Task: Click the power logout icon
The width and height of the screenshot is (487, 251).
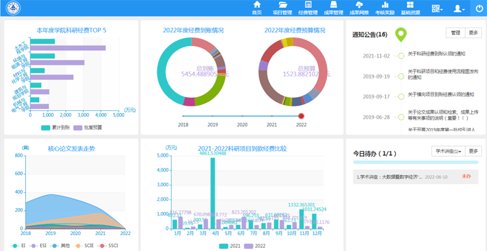Action: pyautogui.click(x=479, y=9)
